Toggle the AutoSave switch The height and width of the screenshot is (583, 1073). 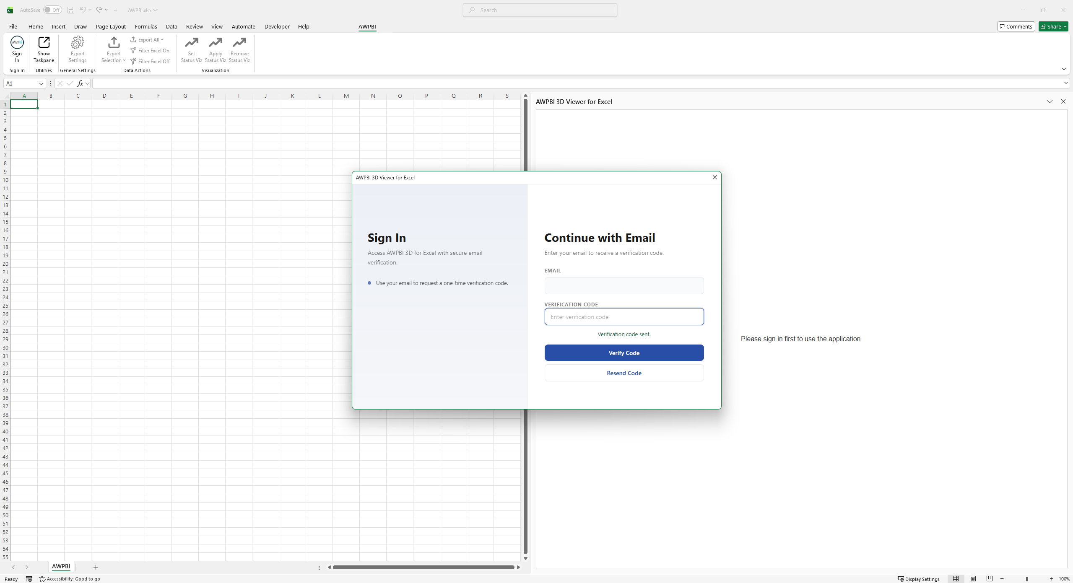(x=52, y=10)
